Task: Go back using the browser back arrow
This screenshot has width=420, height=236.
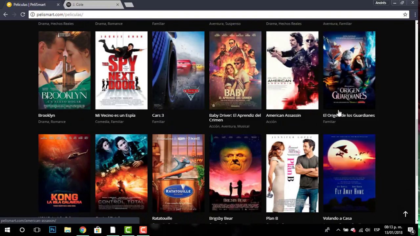Action: [x=5, y=14]
